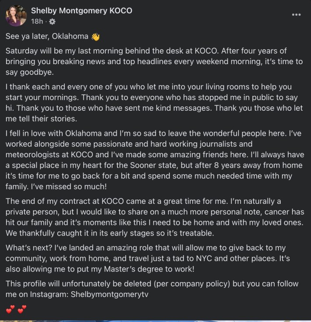The height and width of the screenshot is (322, 311).
Task: Click the first red hearts emoji
Action: tap(10, 309)
